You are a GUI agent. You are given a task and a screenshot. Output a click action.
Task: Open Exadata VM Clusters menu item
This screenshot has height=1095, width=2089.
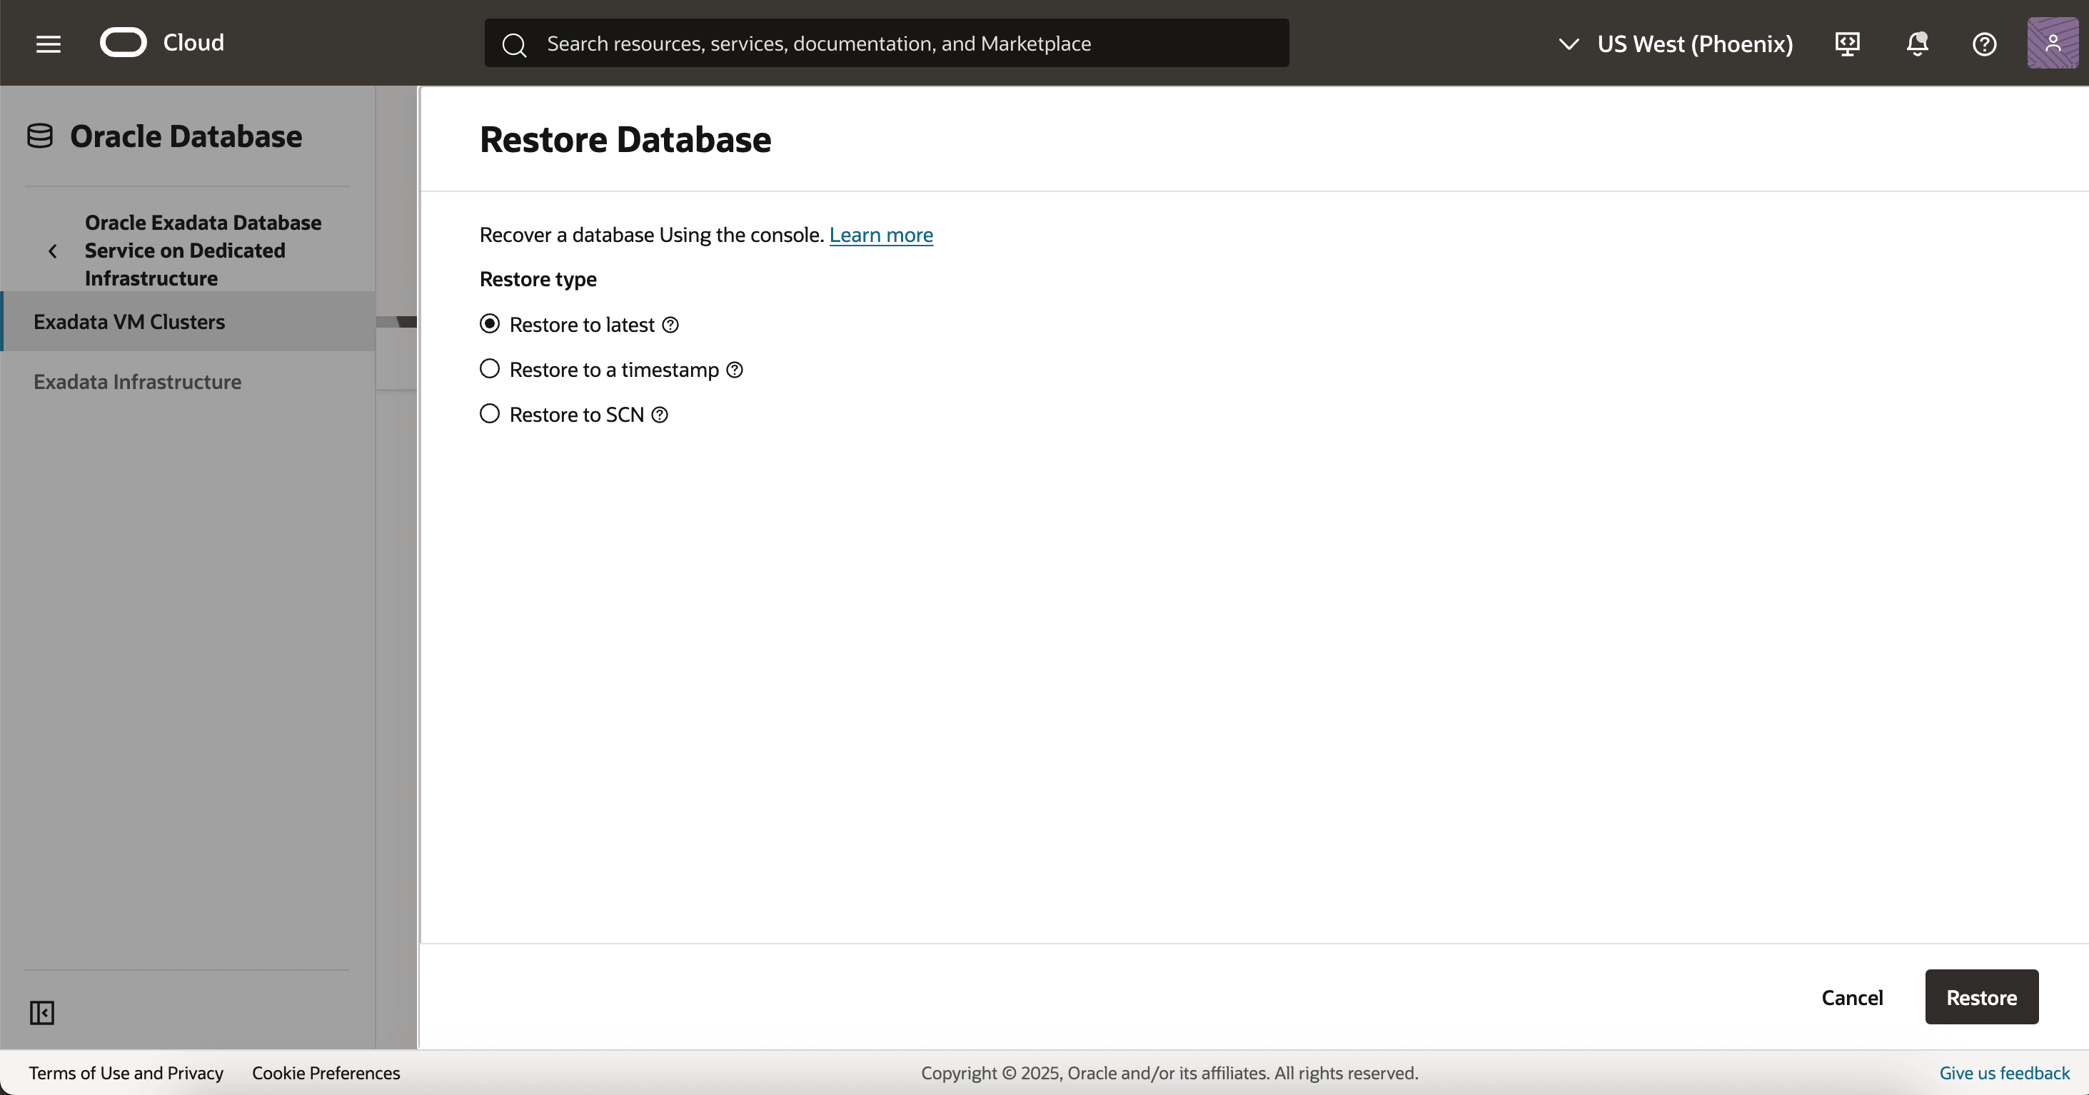click(x=130, y=322)
